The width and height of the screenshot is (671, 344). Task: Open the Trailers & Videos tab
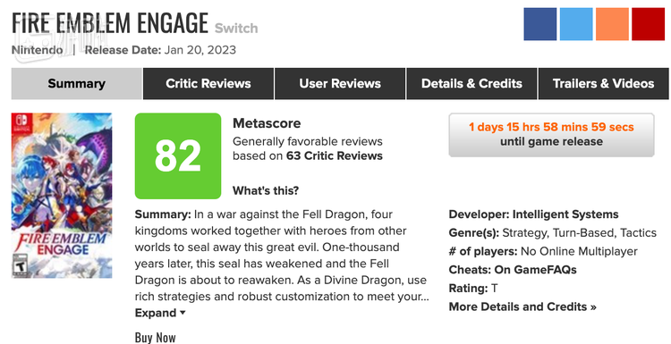[603, 83]
